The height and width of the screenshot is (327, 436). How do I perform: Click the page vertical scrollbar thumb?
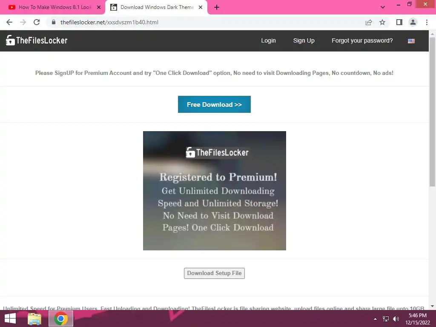tap(432, 111)
